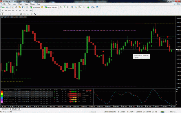Switch timeframe to W1
The width and height of the screenshot is (181, 113).
(x=27, y=10)
